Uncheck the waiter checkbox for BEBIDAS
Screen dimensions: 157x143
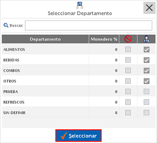pyautogui.click(x=146, y=60)
